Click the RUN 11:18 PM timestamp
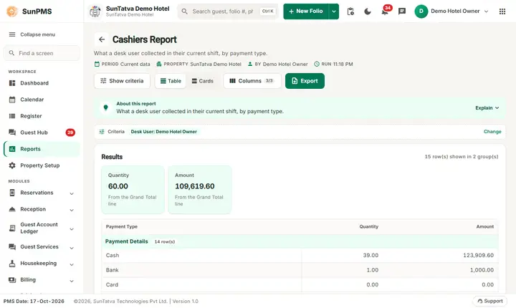Screen dimensions: 516x308 pos(333,64)
